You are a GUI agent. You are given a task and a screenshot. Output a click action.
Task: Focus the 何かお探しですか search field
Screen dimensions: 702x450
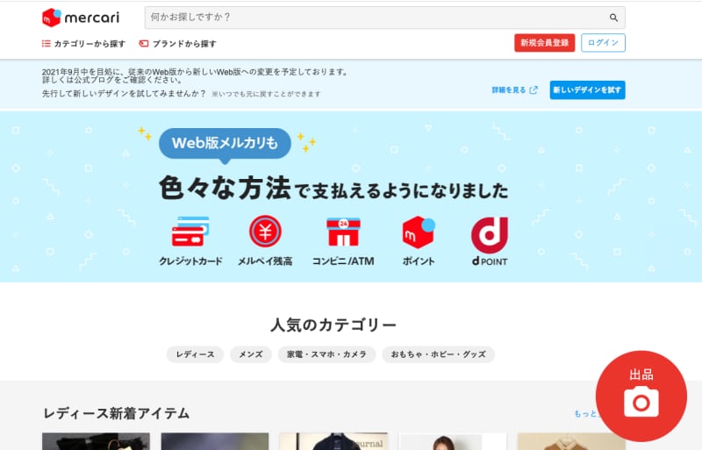point(384,18)
